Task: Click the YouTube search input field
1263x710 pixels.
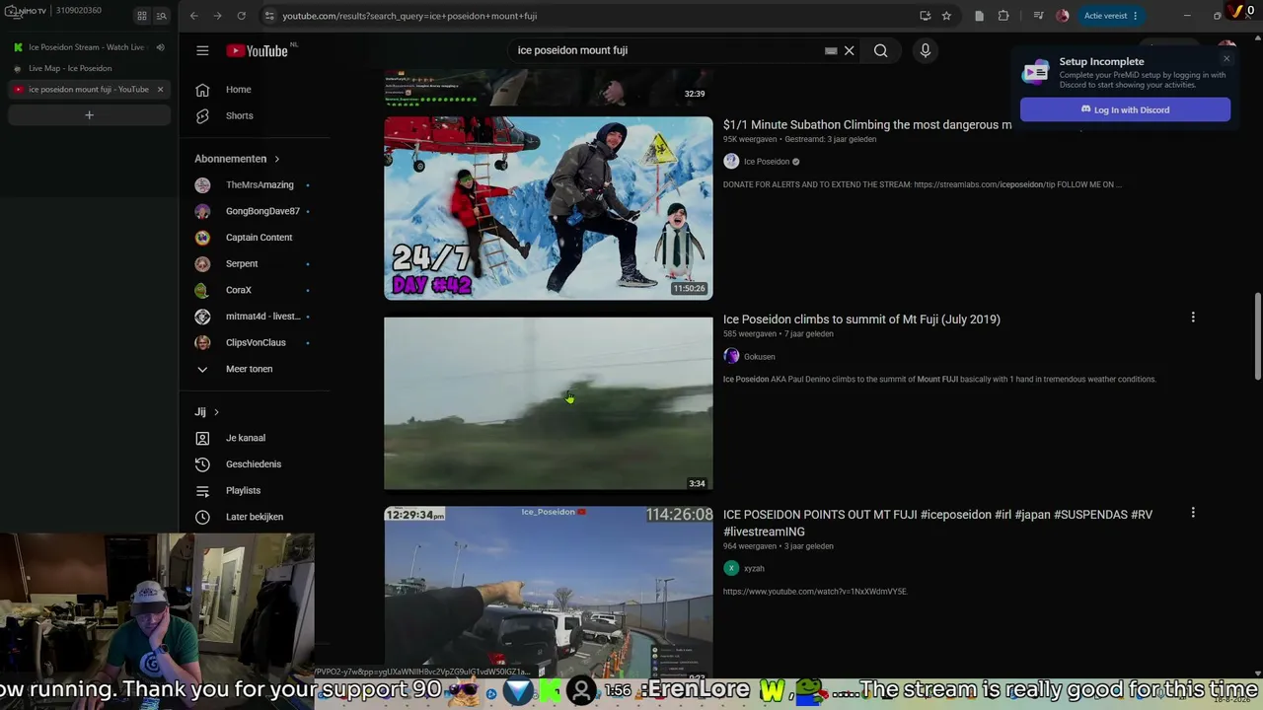Action: click(x=666, y=50)
